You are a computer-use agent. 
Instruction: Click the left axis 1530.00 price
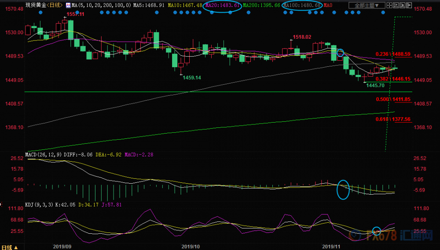(15, 33)
